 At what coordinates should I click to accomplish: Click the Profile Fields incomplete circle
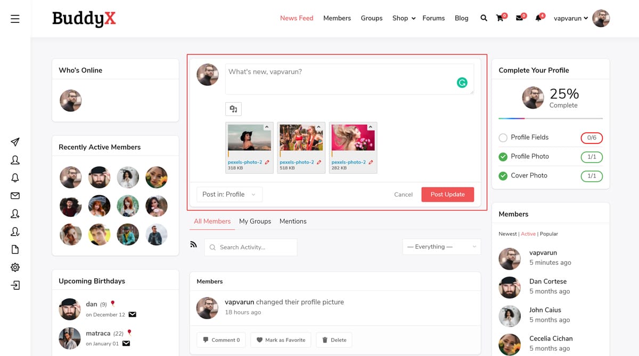click(503, 137)
